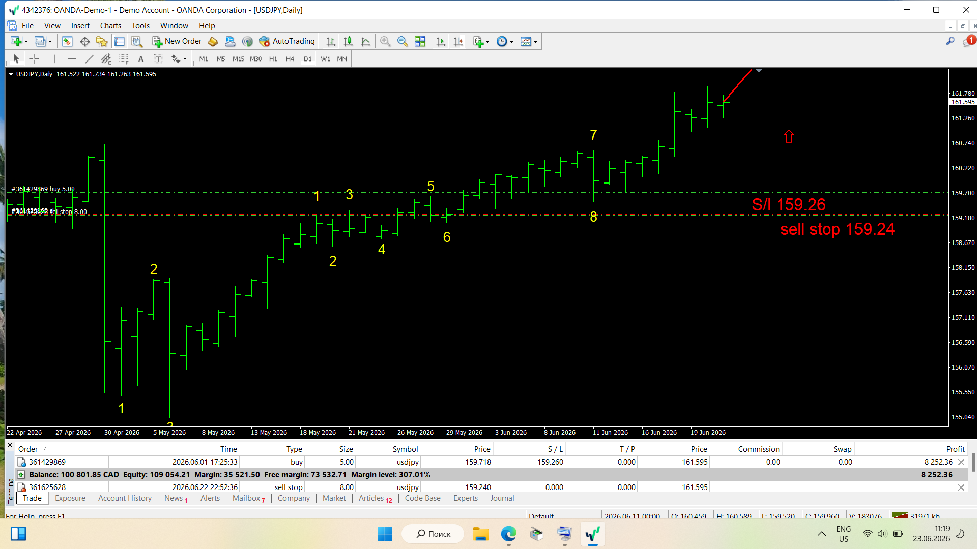Toggle the Market Watch window

click(x=67, y=42)
